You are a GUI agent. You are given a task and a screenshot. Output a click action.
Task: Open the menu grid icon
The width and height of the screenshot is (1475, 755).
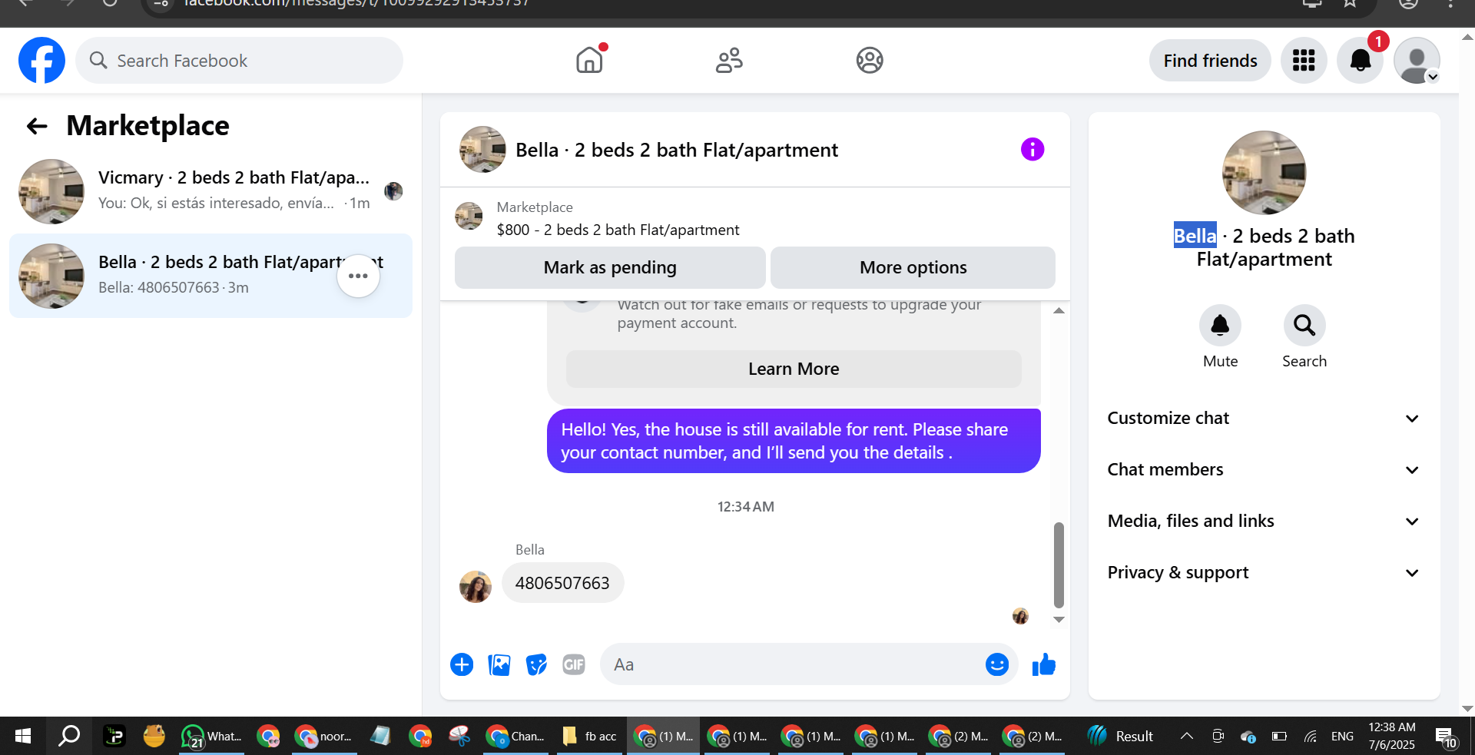1304,60
